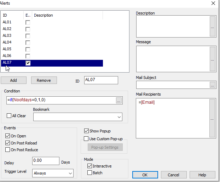This screenshot has height=182, width=220.
Task: Disable the AL07 alert checkbox
Action: 28,63
